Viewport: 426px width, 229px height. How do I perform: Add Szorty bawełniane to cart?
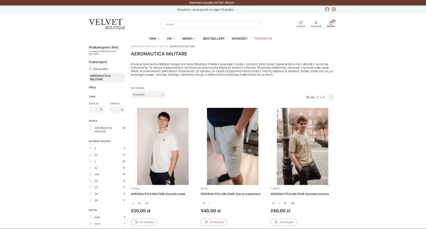point(214,222)
